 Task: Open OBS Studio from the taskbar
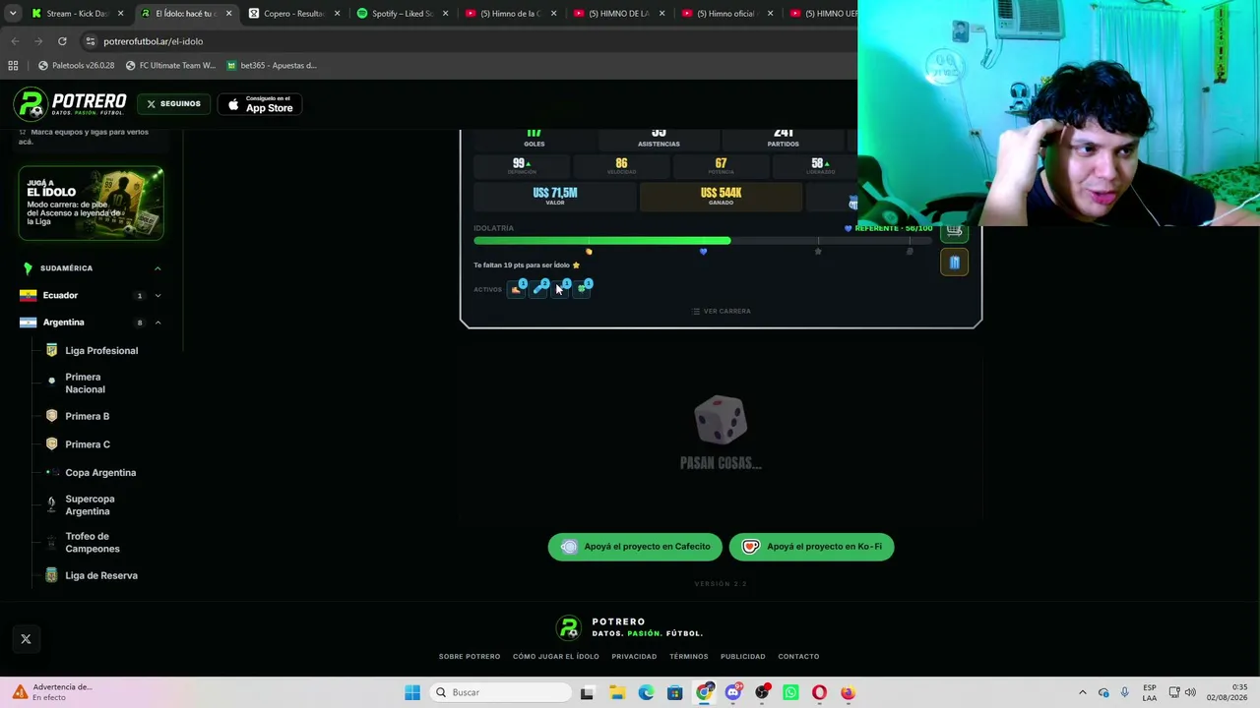tap(762, 692)
